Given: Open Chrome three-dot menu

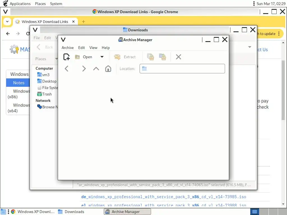Looking at the screenshot, I should 279,34.
